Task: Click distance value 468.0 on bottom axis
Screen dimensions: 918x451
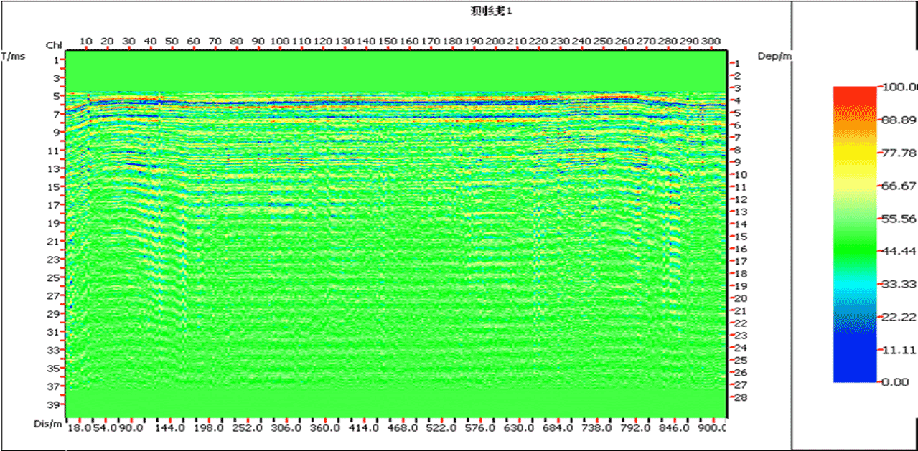Action: click(402, 425)
